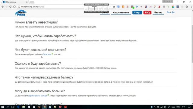The image size is (193, 109).
Task: Click the heading 'Что такое неподтвержденный баланс?'
Action: [44, 78]
